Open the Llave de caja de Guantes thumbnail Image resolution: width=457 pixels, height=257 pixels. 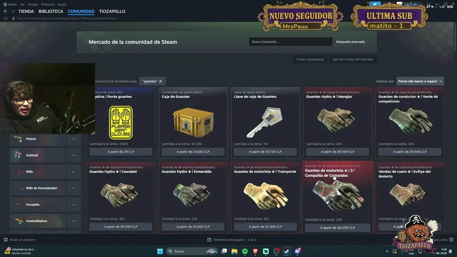pyautogui.click(x=265, y=123)
